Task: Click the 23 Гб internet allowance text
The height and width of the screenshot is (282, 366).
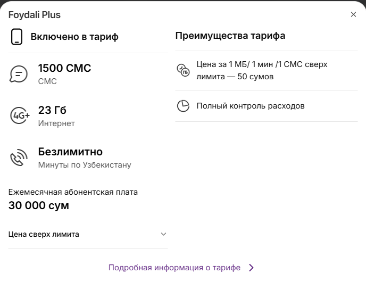Action: [x=52, y=110]
